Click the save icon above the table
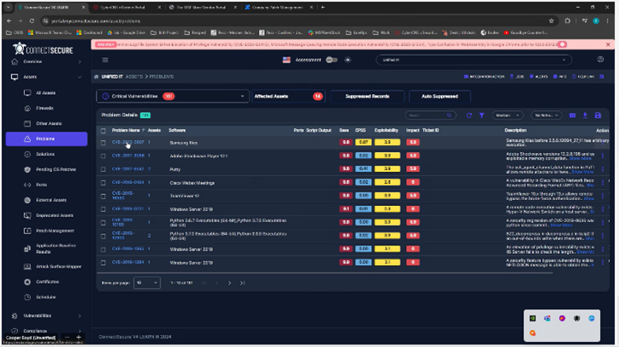Screen dimensions: 619x347 pyautogui.click(x=598, y=115)
